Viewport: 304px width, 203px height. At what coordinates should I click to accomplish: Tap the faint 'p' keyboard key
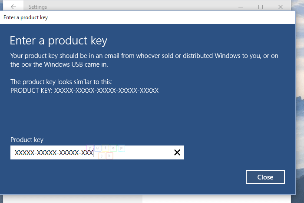tap(121, 148)
